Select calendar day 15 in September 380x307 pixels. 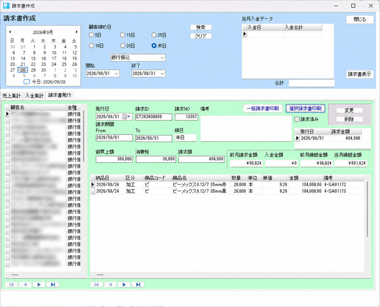pyautogui.click(x=33, y=58)
